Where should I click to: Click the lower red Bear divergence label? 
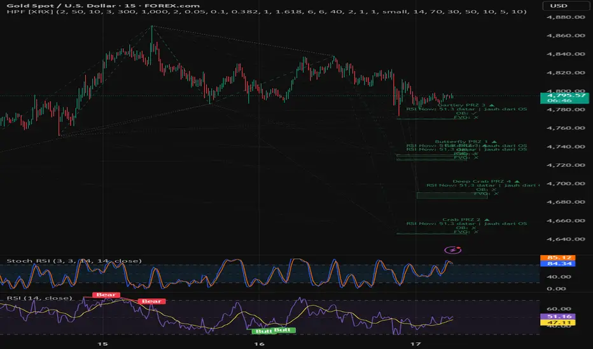[151, 301]
